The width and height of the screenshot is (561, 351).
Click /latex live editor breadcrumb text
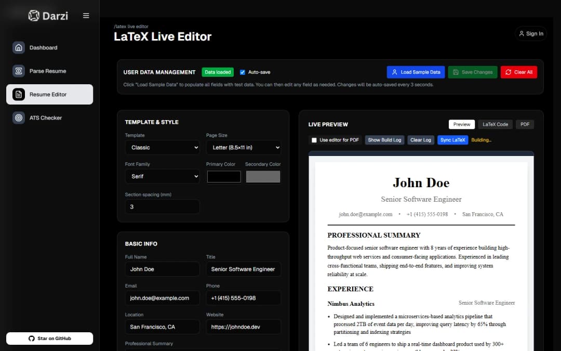pyautogui.click(x=131, y=27)
